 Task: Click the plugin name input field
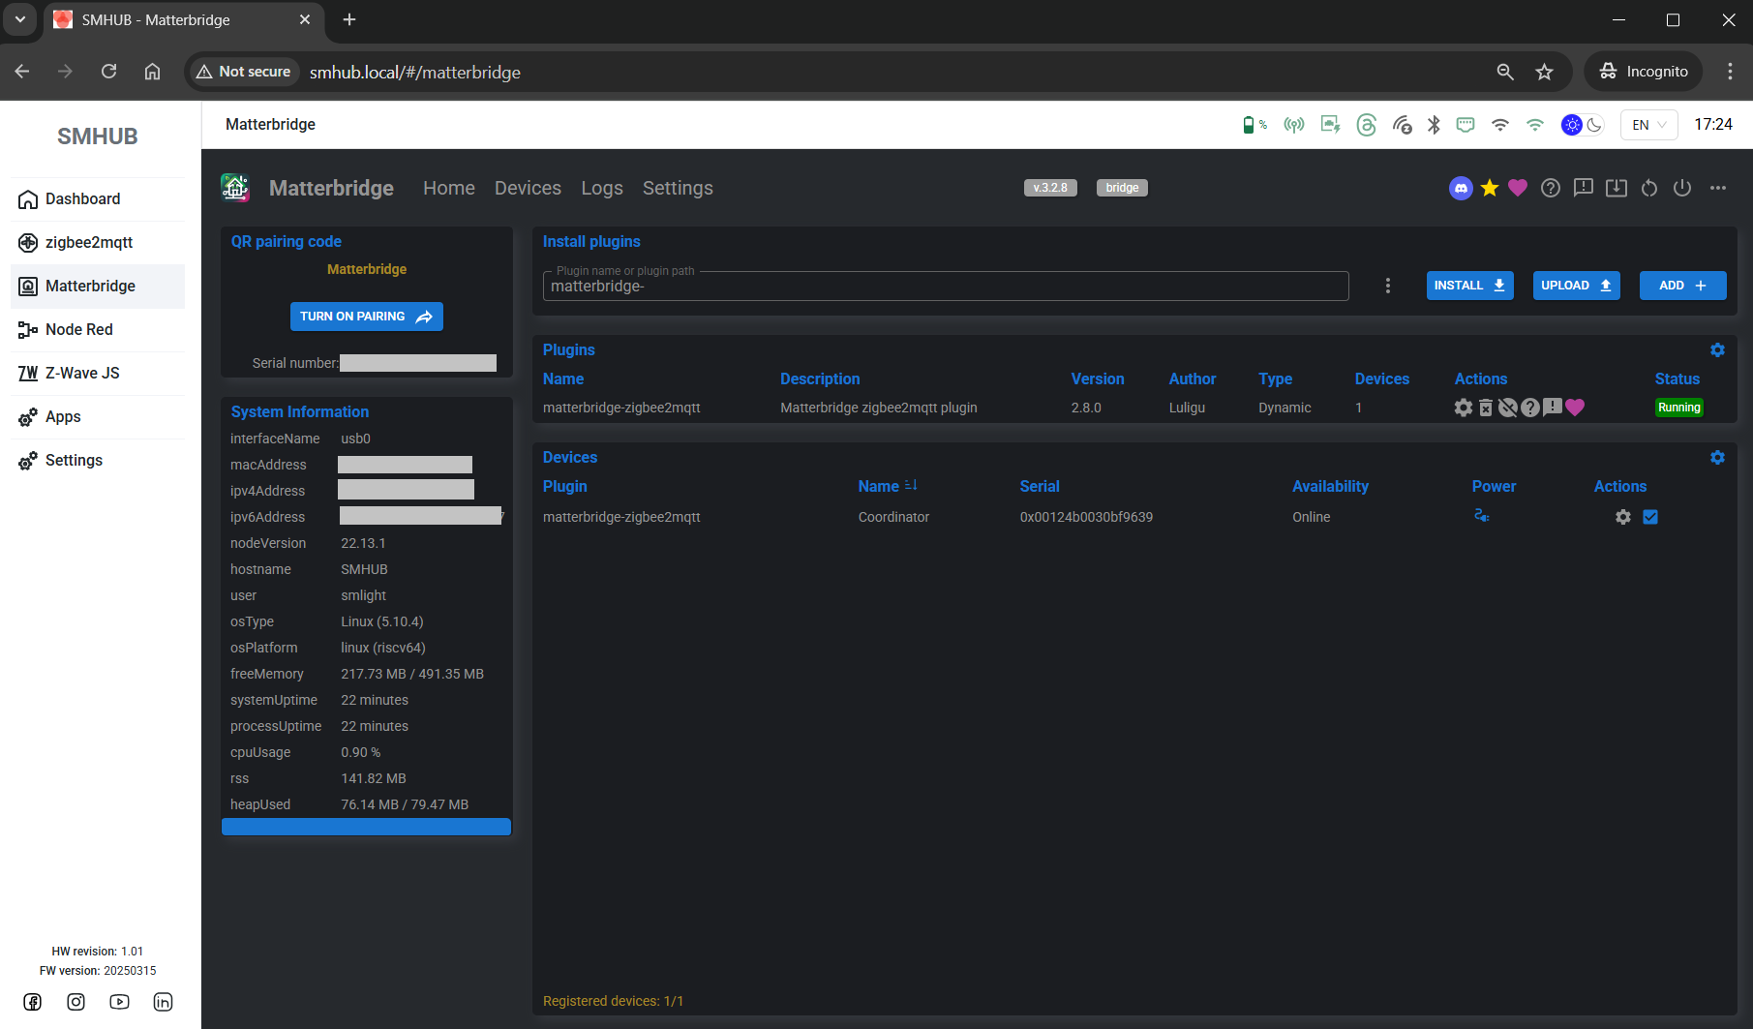pyautogui.click(x=945, y=287)
